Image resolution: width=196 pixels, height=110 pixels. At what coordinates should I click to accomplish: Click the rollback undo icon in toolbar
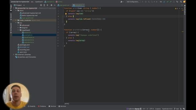point(177,2)
